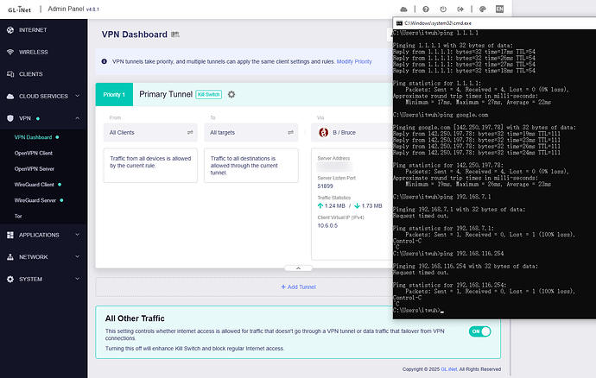
Task: Click the Add Tunnel button
Action: [299, 286]
